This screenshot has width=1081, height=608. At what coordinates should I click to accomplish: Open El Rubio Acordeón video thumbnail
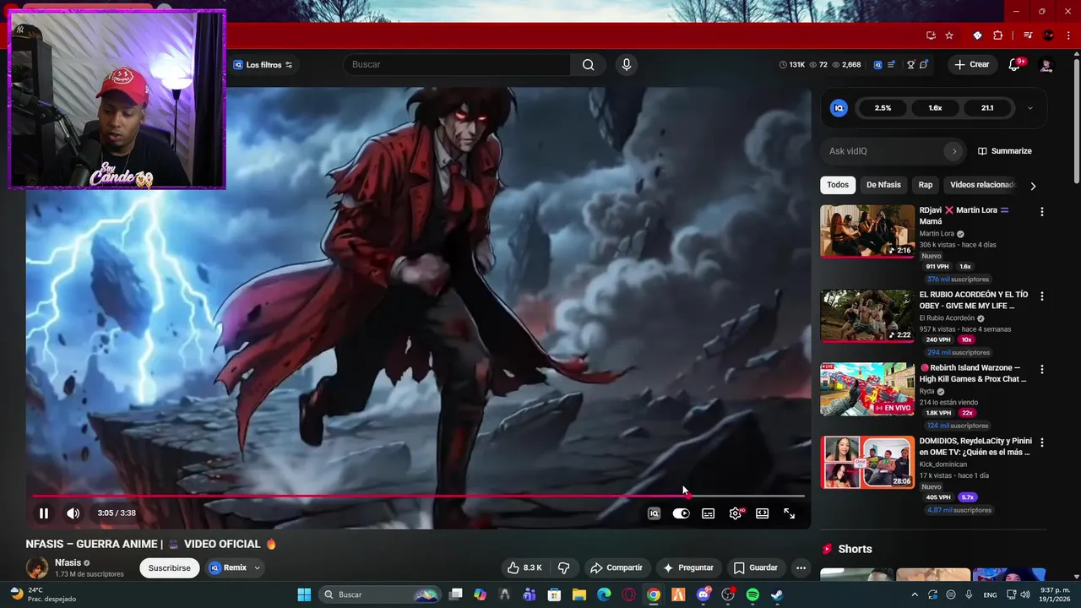click(x=867, y=316)
